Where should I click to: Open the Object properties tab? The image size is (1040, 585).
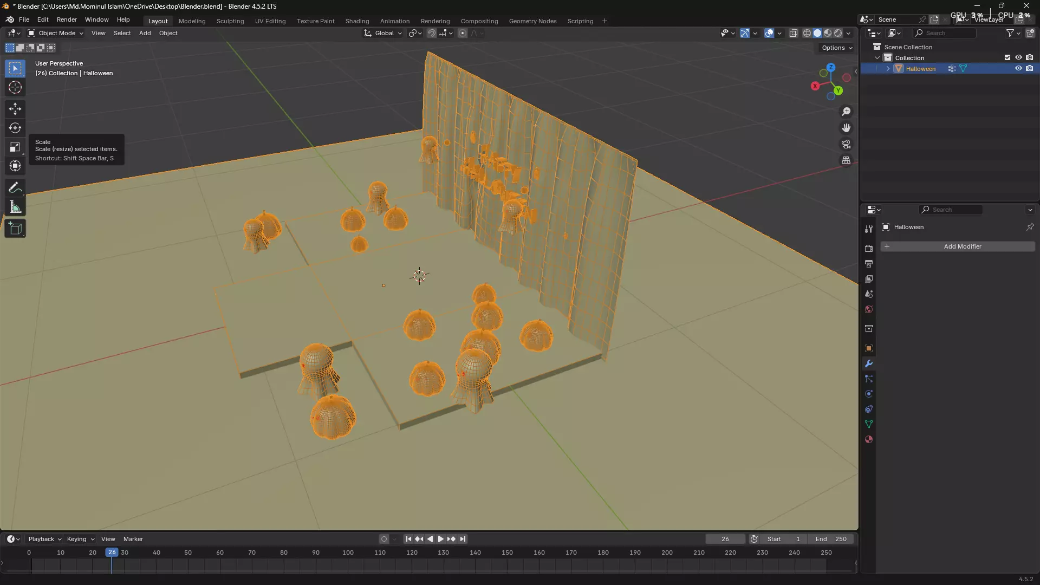(x=869, y=348)
